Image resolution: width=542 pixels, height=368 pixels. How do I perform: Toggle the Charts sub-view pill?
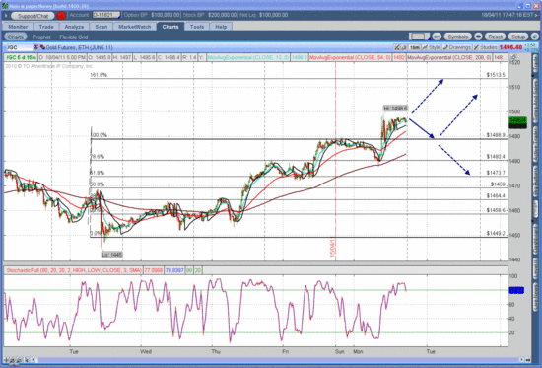(16, 37)
